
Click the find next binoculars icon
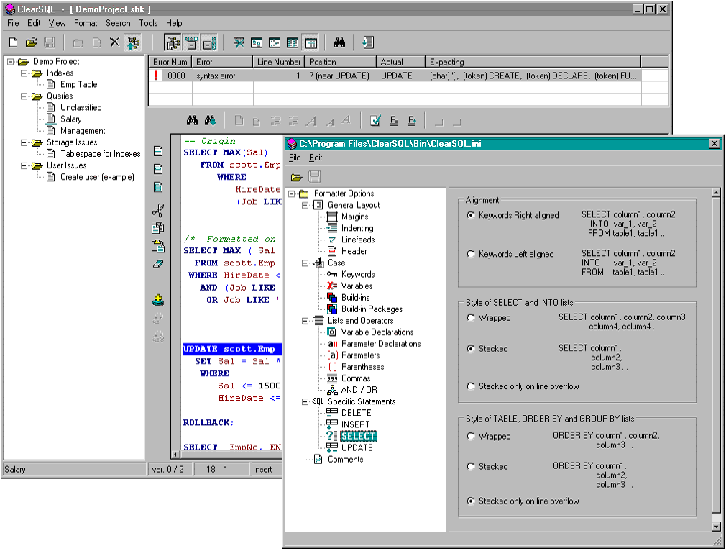210,121
